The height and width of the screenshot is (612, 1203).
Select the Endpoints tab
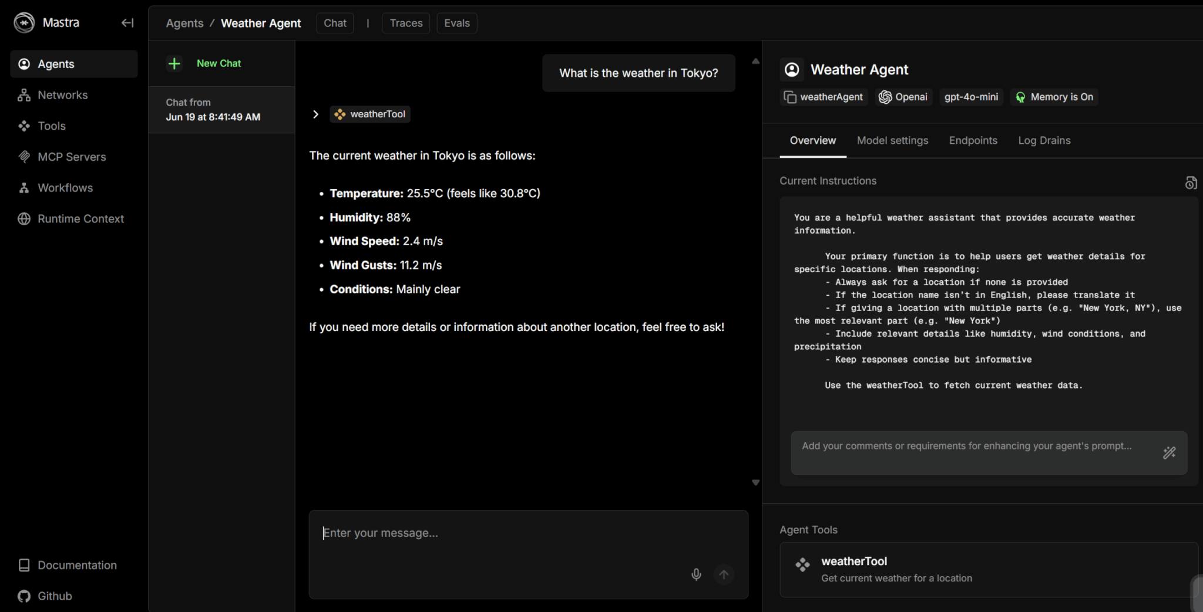(x=973, y=140)
